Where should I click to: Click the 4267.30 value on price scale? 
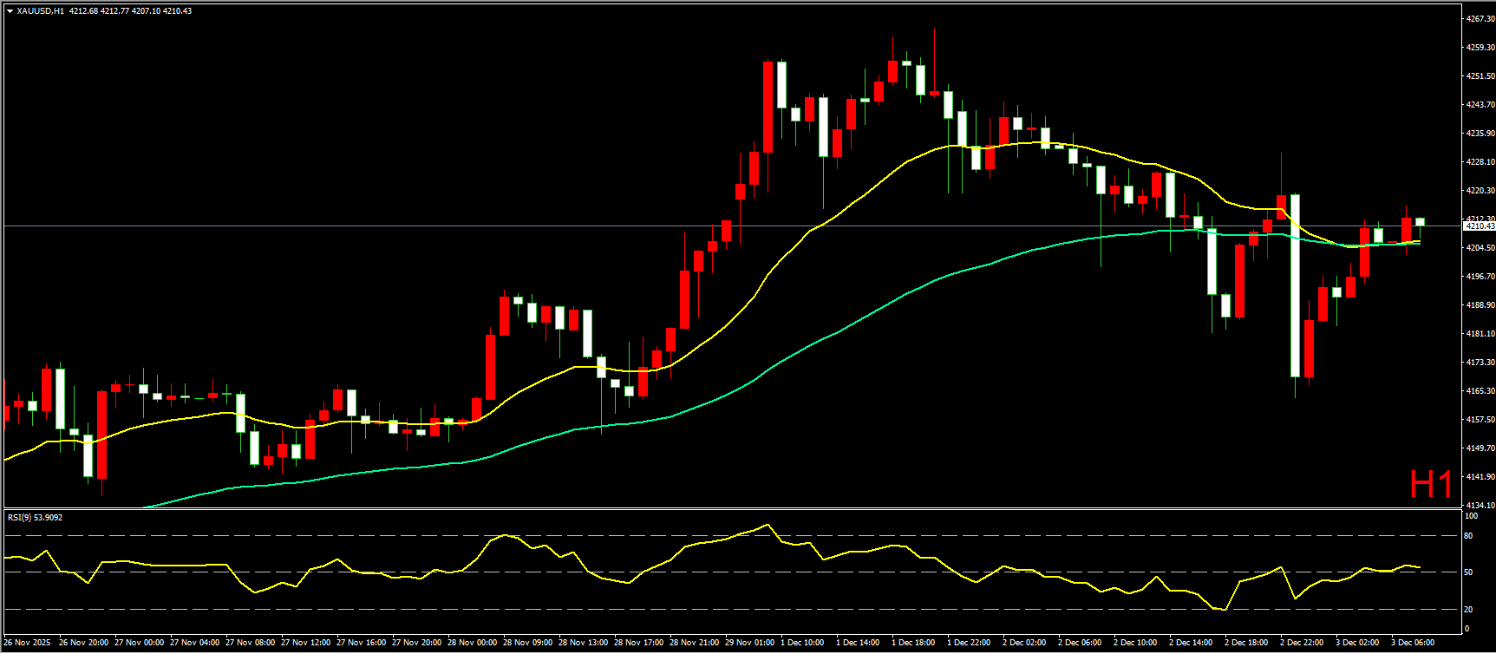[1480, 18]
